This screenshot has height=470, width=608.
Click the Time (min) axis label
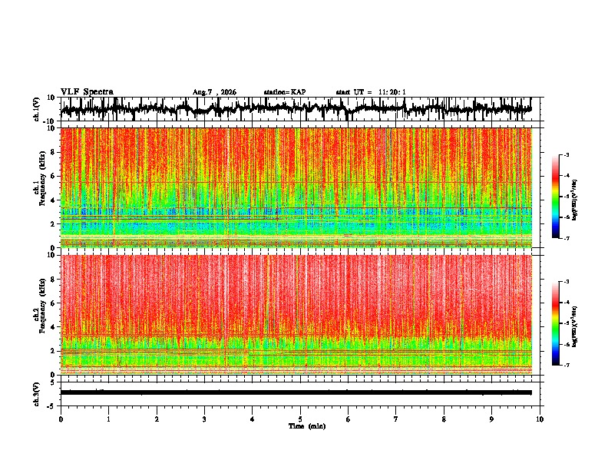coord(307,426)
